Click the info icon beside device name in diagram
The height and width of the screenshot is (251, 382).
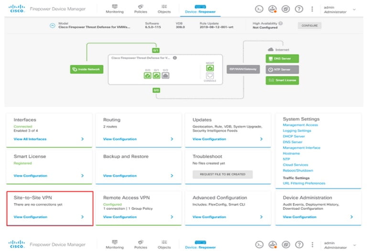coord(175,58)
